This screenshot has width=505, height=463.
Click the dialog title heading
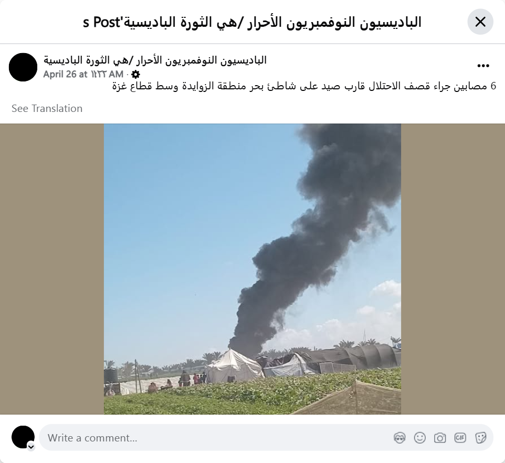pyautogui.click(x=252, y=22)
